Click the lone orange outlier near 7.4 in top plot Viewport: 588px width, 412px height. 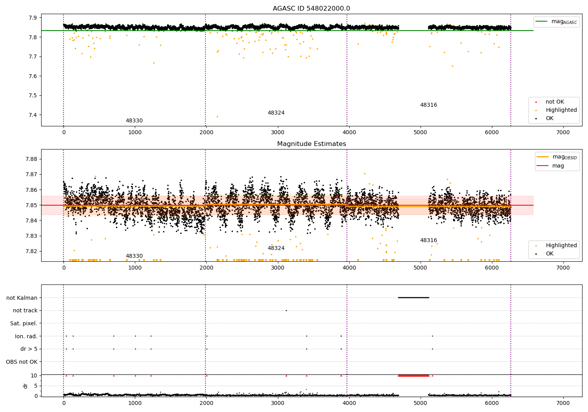pos(217,117)
